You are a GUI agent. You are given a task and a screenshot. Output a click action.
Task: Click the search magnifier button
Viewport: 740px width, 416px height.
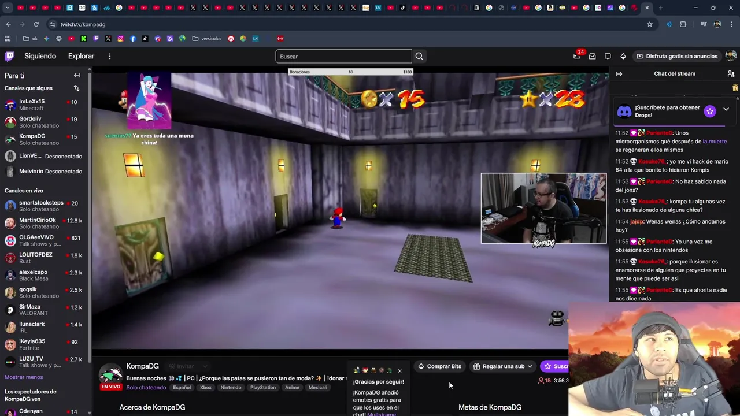[x=419, y=56]
